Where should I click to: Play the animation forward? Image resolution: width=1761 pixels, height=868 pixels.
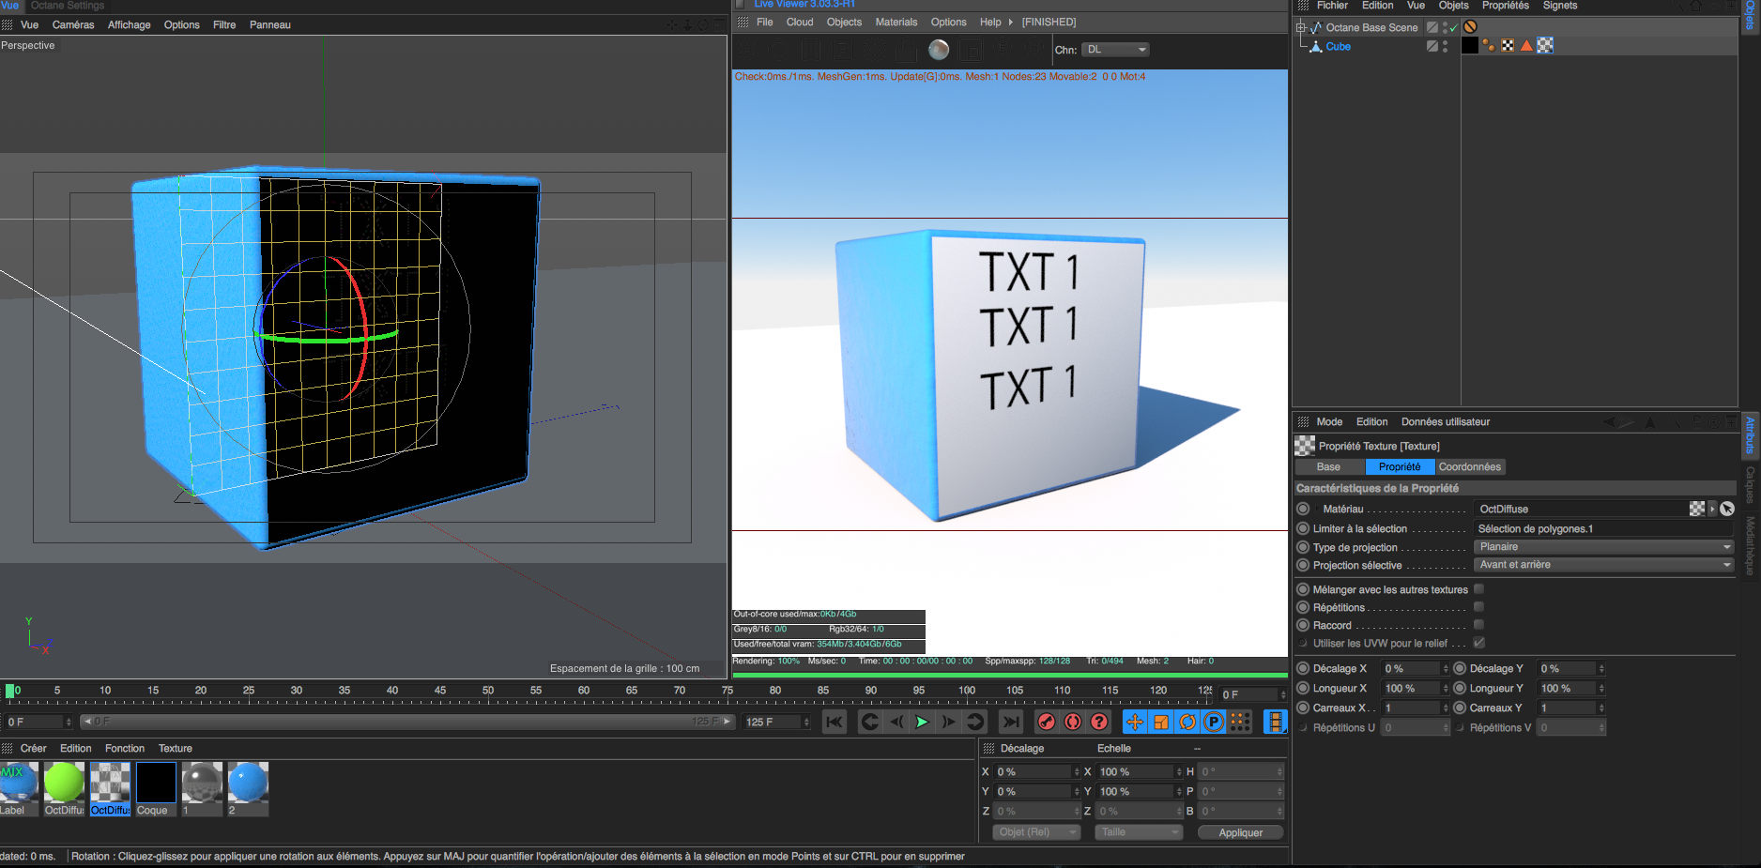click(922, 722)
